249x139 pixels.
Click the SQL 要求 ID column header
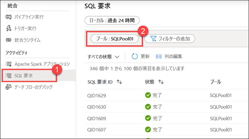pos(100,82)
